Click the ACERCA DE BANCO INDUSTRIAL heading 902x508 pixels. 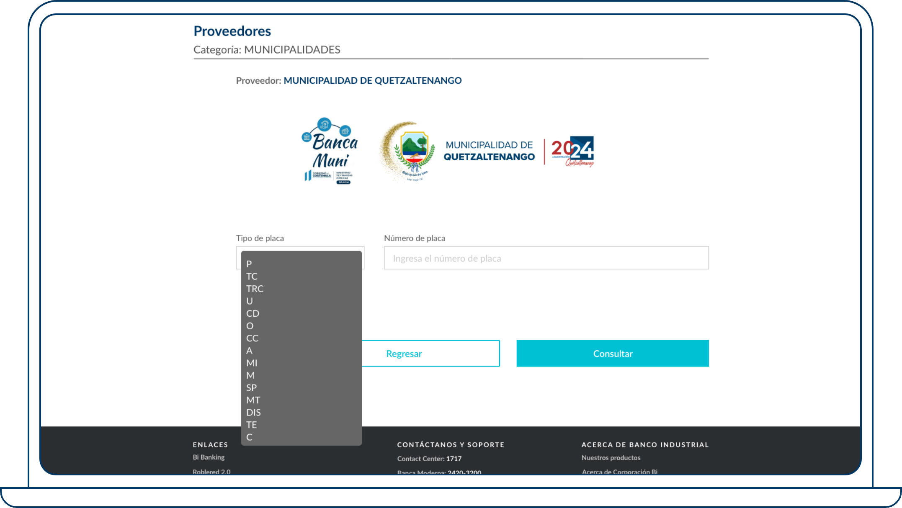pyautogui.click(x=645, y=445)
